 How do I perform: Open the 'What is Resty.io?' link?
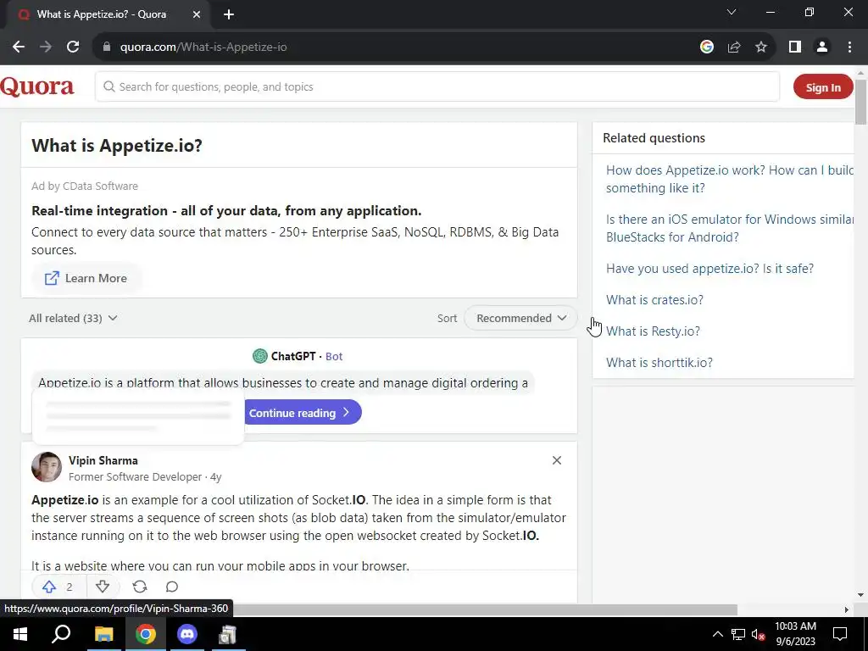(x=653, y=331)
